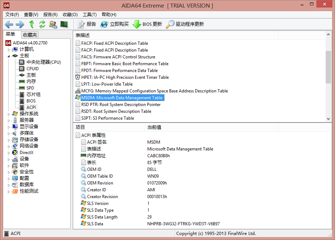
Task: Open the 文件(F) menu
Action: click(12, 15)
